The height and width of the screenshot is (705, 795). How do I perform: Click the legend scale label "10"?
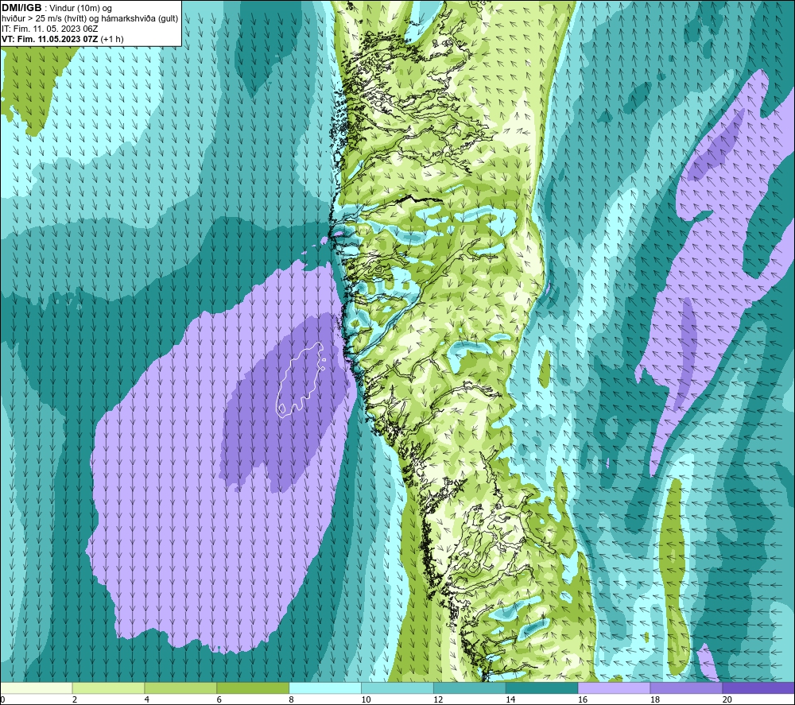[366, 699]
